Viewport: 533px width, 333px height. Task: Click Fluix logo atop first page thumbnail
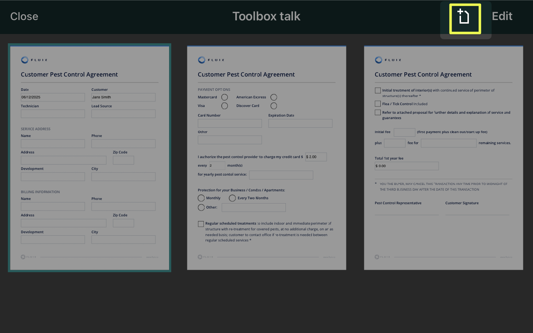34,60
